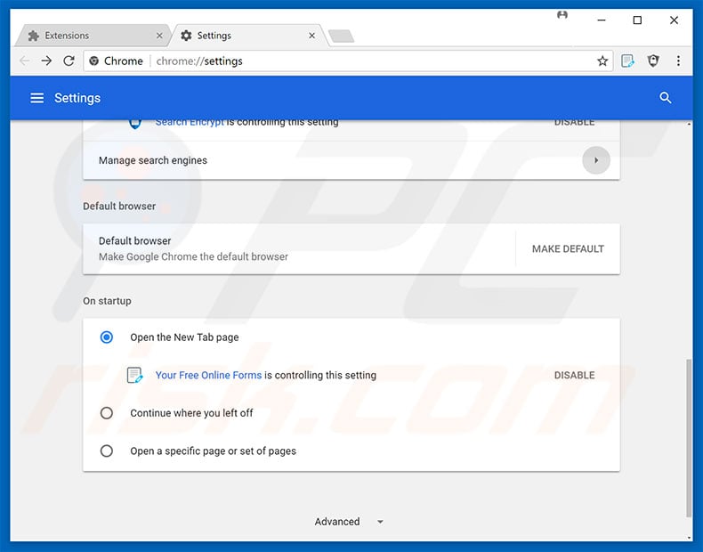This screenshot has width=703, height=552.
Task: Open the Chrome three-dot menu
Action: [x=678, y=61]
